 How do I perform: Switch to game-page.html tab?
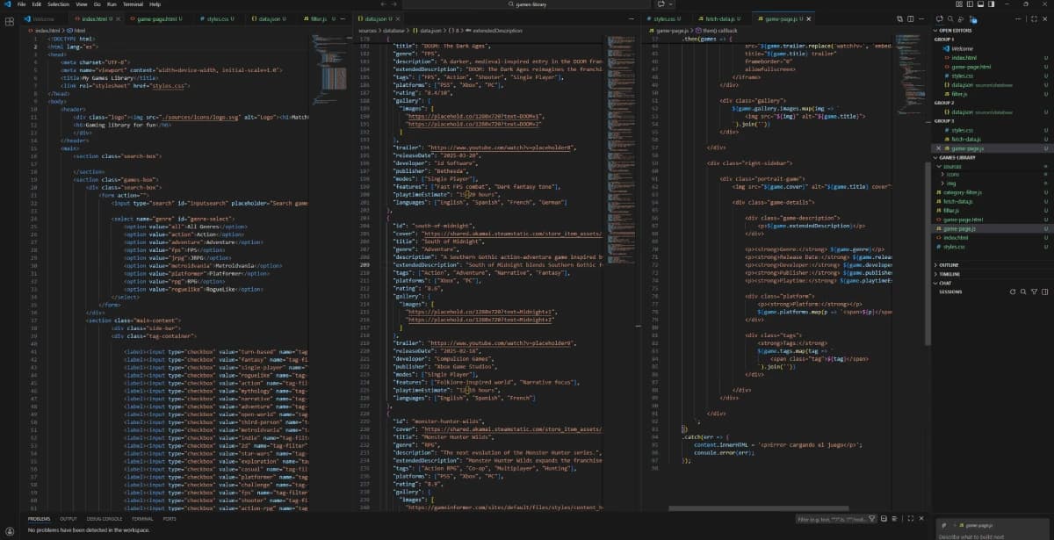(158, 18)
